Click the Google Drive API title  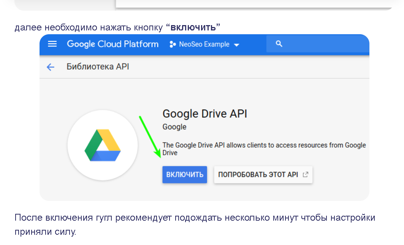click(x=205, y=114)
